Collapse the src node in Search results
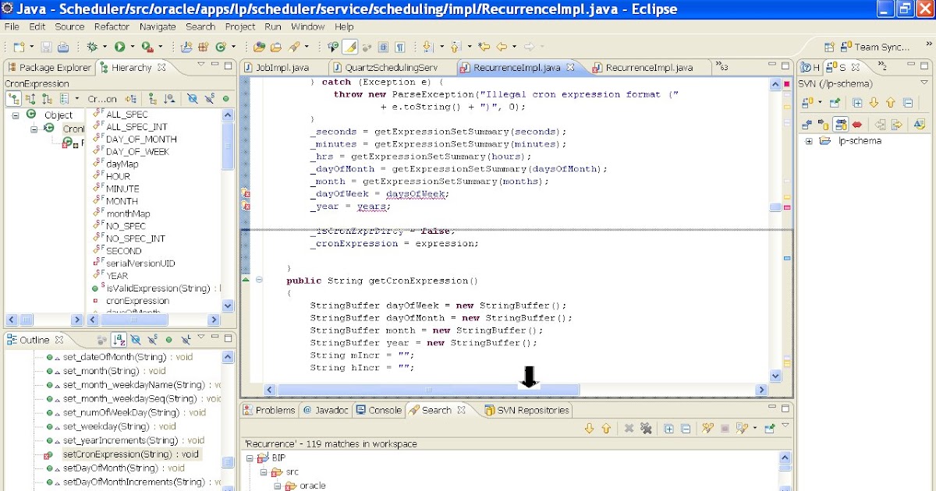This screenshot has height=491, width=936. 263,472
